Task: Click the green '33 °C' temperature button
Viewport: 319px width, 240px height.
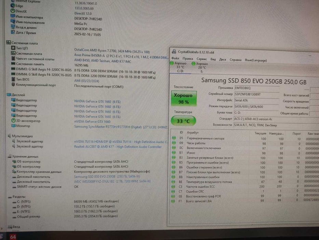Action: pos(183,121)
